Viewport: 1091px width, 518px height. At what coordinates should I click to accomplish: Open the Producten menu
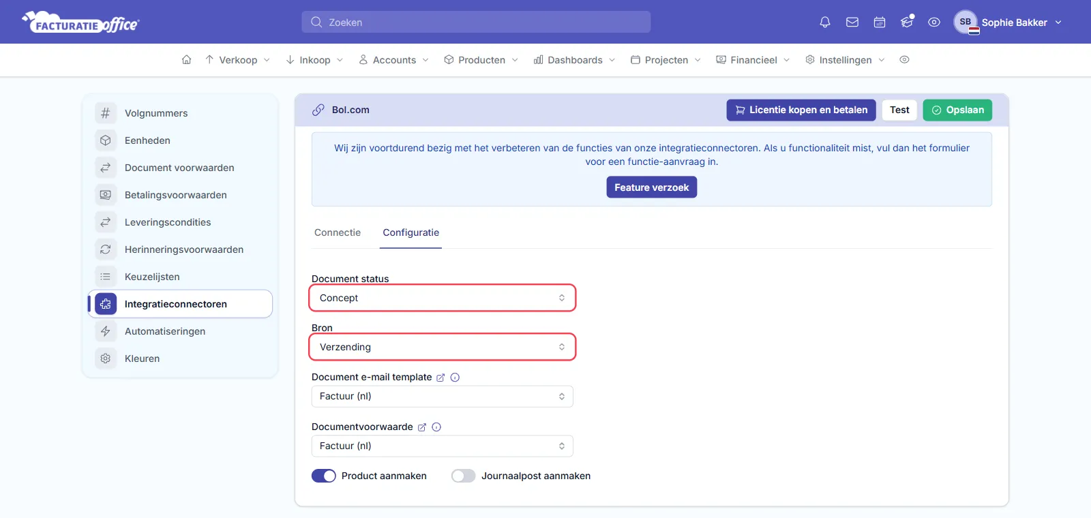coord(481,60)
